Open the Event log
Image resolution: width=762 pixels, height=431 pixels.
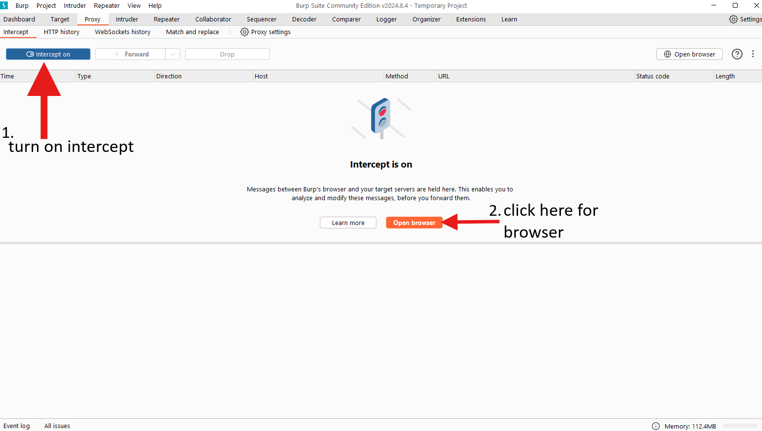click(x=17, y=426)
